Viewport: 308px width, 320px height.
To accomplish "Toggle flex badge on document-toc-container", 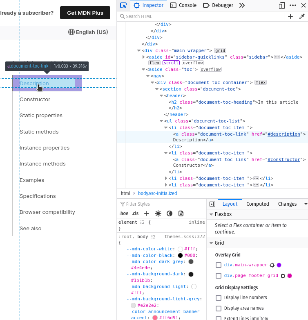I will (261, 82).
